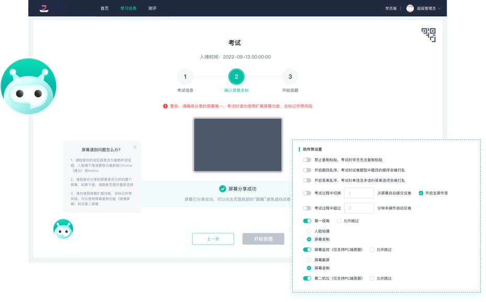Click the super admin avatar

[410, 8]
